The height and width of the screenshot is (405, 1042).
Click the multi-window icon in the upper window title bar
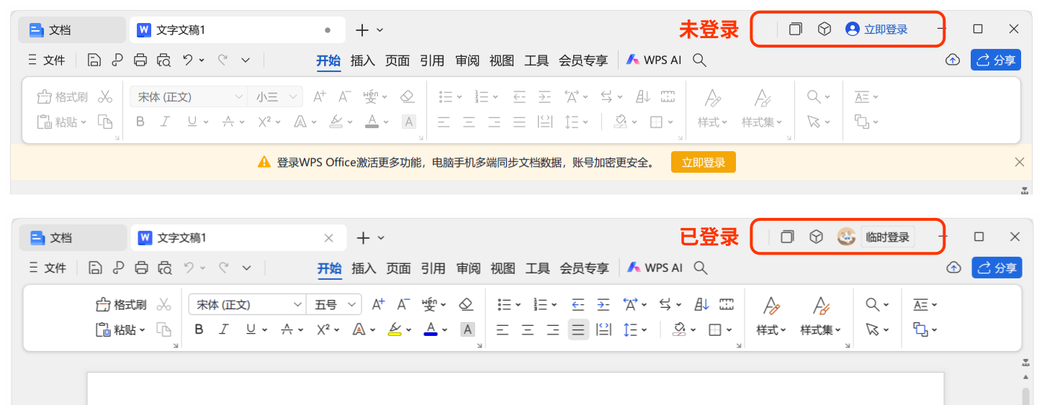click(796, 29)
